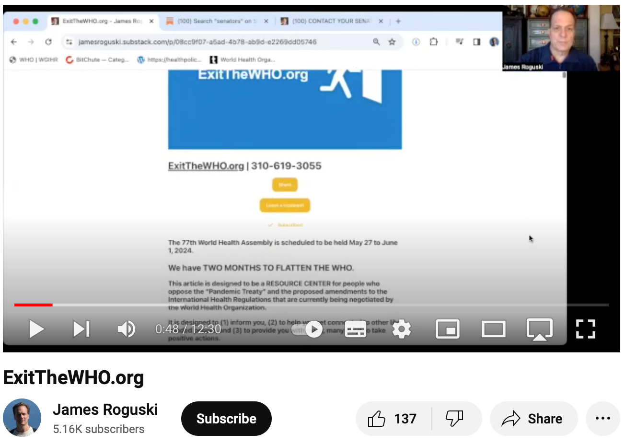Select CONTACT YOUR SENA browser tab in video
The width and height of the screenshot is (625, 445).
[331, 21]
